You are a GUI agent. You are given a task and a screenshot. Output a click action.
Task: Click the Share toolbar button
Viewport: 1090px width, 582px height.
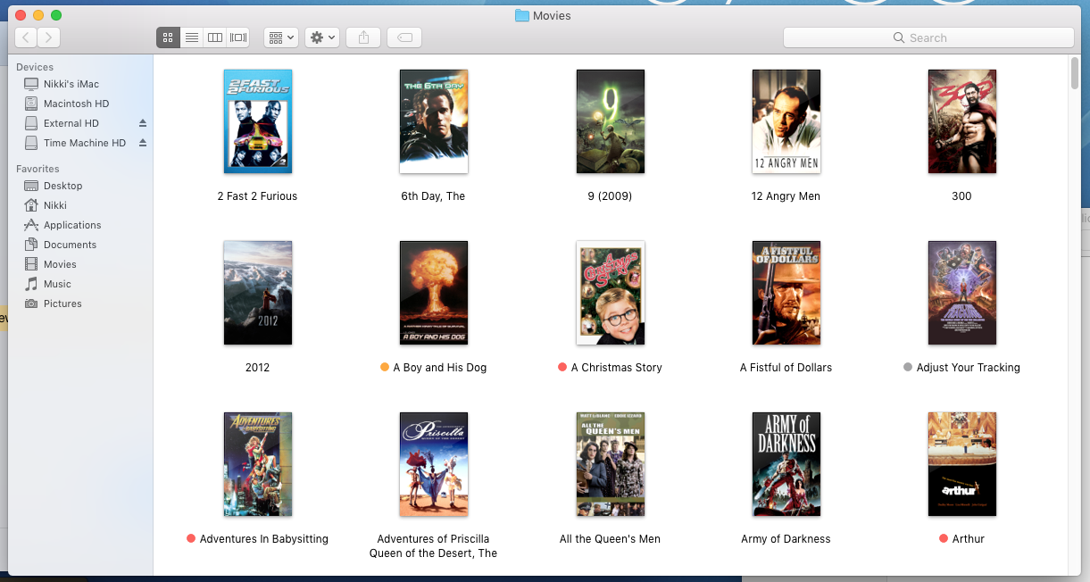[x=363, y=37]
